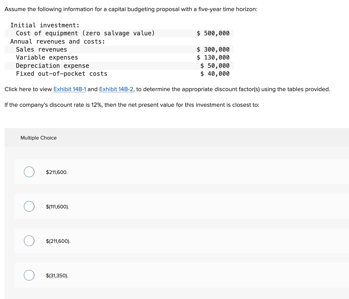
Task: Click the Sales revenues row label
Action: (x=41, y=50)
